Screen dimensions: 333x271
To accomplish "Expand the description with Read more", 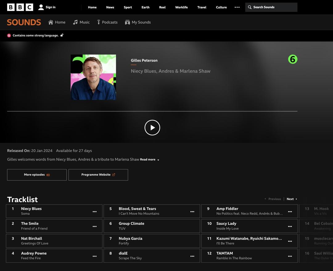I will pos(150,160).
